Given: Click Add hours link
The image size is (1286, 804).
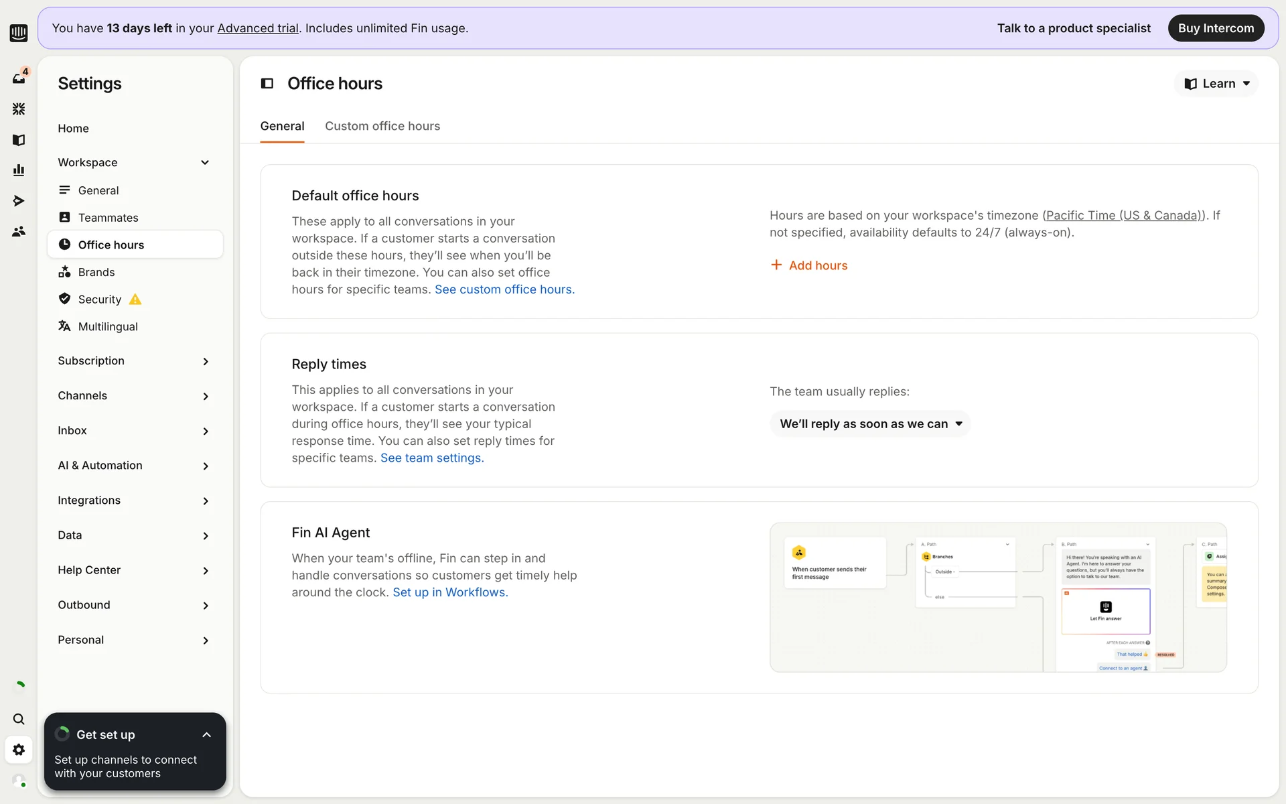Looking at the screenshot, I should click(809, 265).
